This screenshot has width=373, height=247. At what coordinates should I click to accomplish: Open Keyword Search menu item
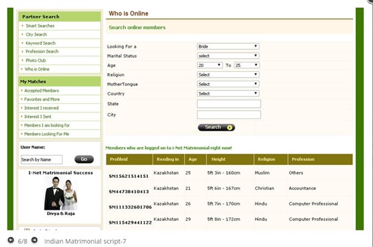41,43
